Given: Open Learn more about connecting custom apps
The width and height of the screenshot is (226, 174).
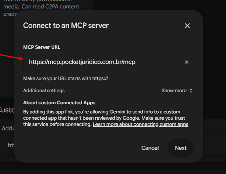Looking at the screenshot, I should coord(140,124).
